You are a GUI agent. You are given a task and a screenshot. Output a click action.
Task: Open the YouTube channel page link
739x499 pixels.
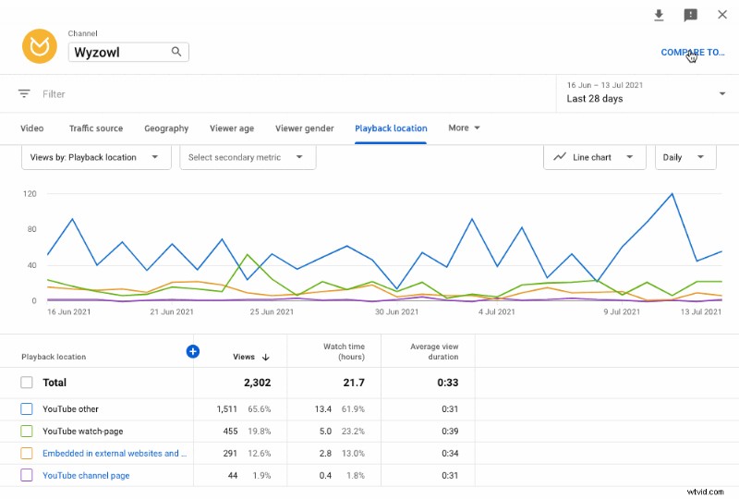86,475
